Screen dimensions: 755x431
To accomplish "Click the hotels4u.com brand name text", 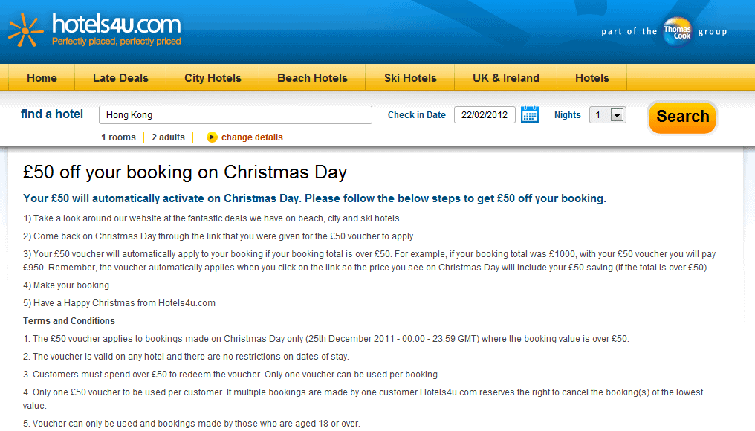I will (116, 25).
